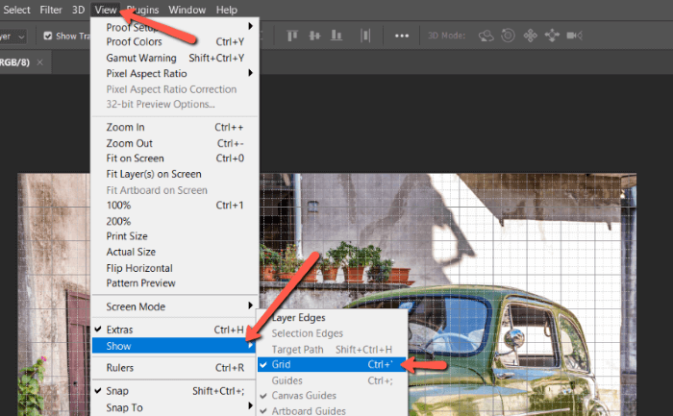Click the align top edges icon
Viewport: 673px width, 416px height.
[292, 36]
